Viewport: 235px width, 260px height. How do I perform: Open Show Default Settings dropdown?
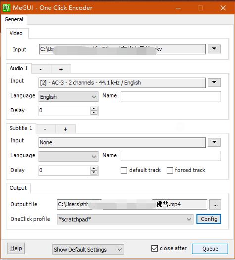coord(88,250)
